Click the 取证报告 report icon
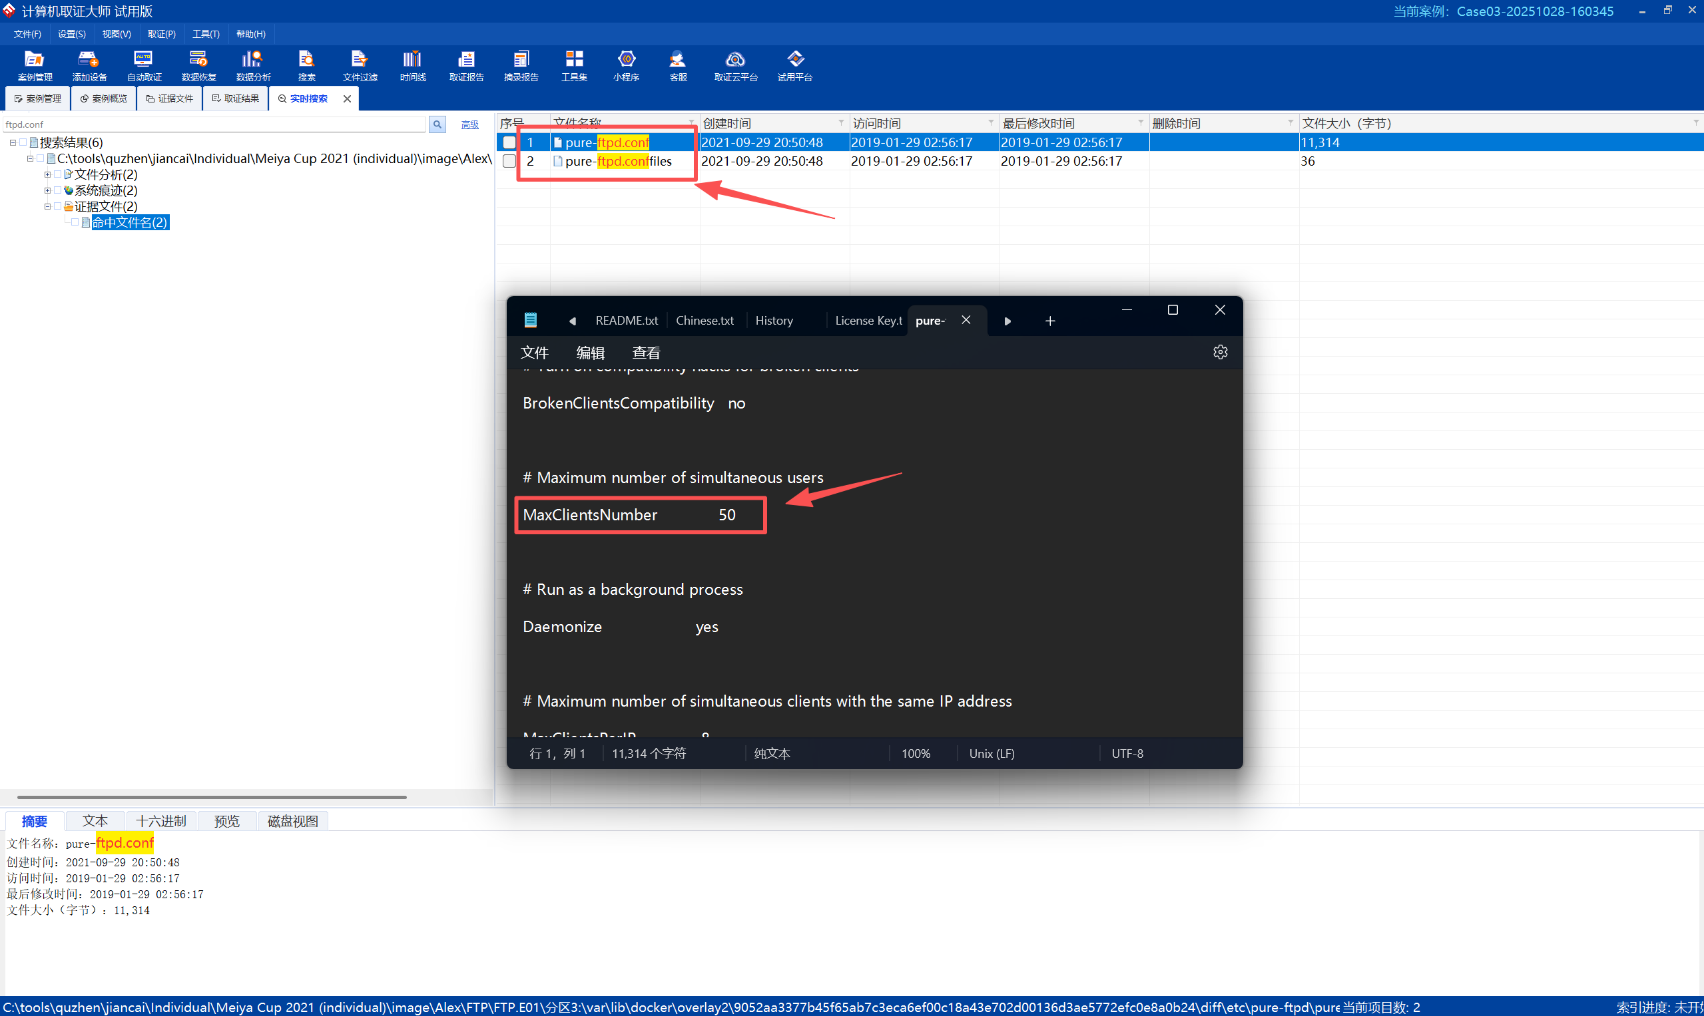 click(466, 66)
